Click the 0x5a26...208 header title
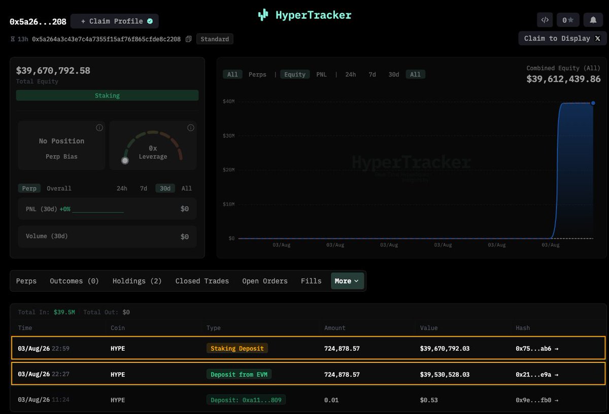Image resolution: width=609 pixels, height=414 pixels. point(37,22)
